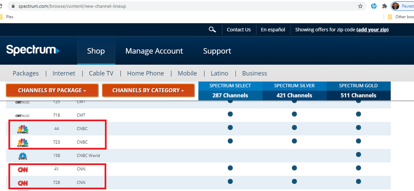Click the CNN logo for channel 41
Screen dimensions: 414x191
23,170
